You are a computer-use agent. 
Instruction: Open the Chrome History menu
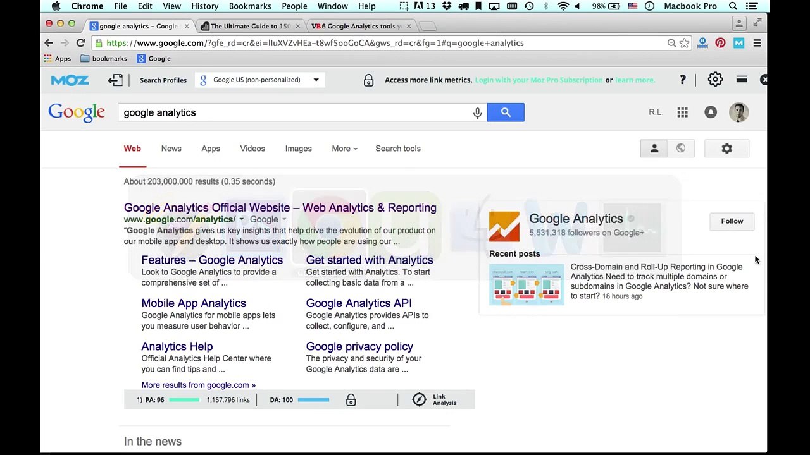tap(204, 6)
